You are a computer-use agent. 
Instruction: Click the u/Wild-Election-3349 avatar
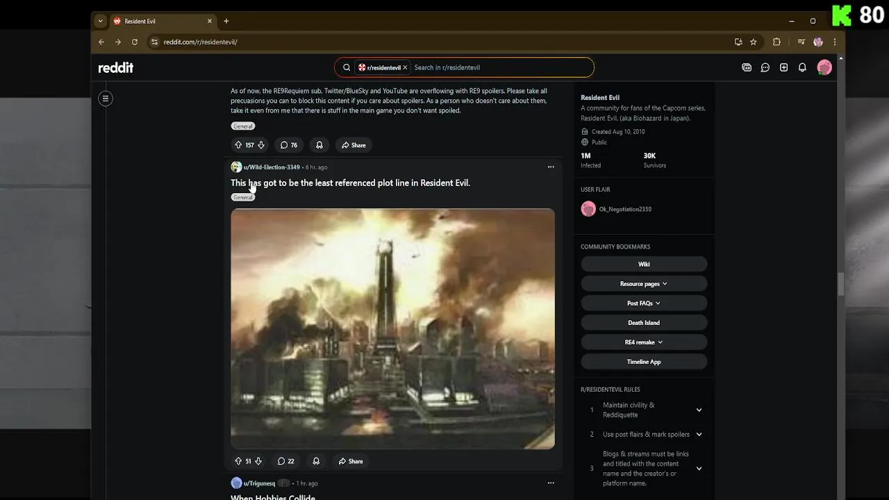(236, 167)
